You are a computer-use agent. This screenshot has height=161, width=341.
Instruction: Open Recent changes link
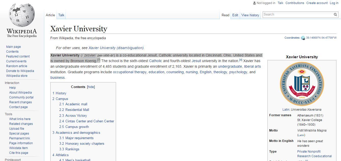(x=20, y=102)
